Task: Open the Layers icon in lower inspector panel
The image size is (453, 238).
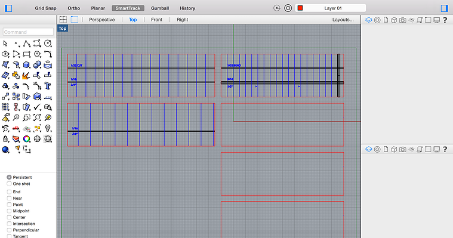Action: (368, 149)
